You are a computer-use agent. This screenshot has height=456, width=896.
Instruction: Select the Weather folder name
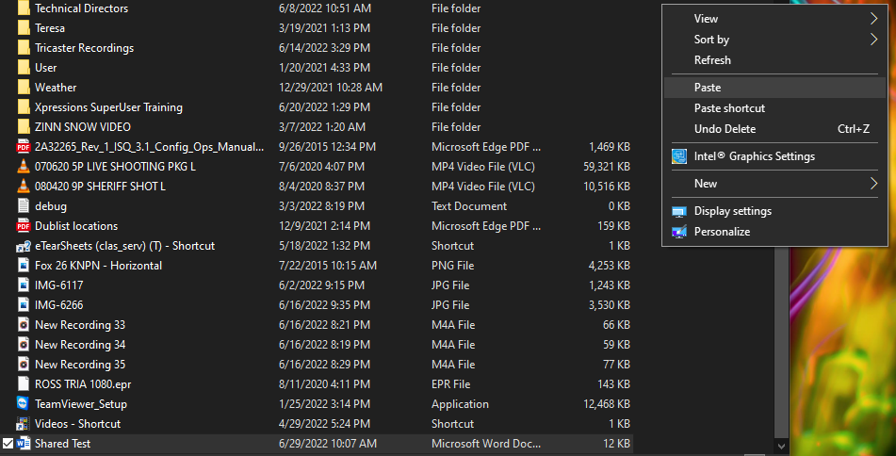(56, 88)
